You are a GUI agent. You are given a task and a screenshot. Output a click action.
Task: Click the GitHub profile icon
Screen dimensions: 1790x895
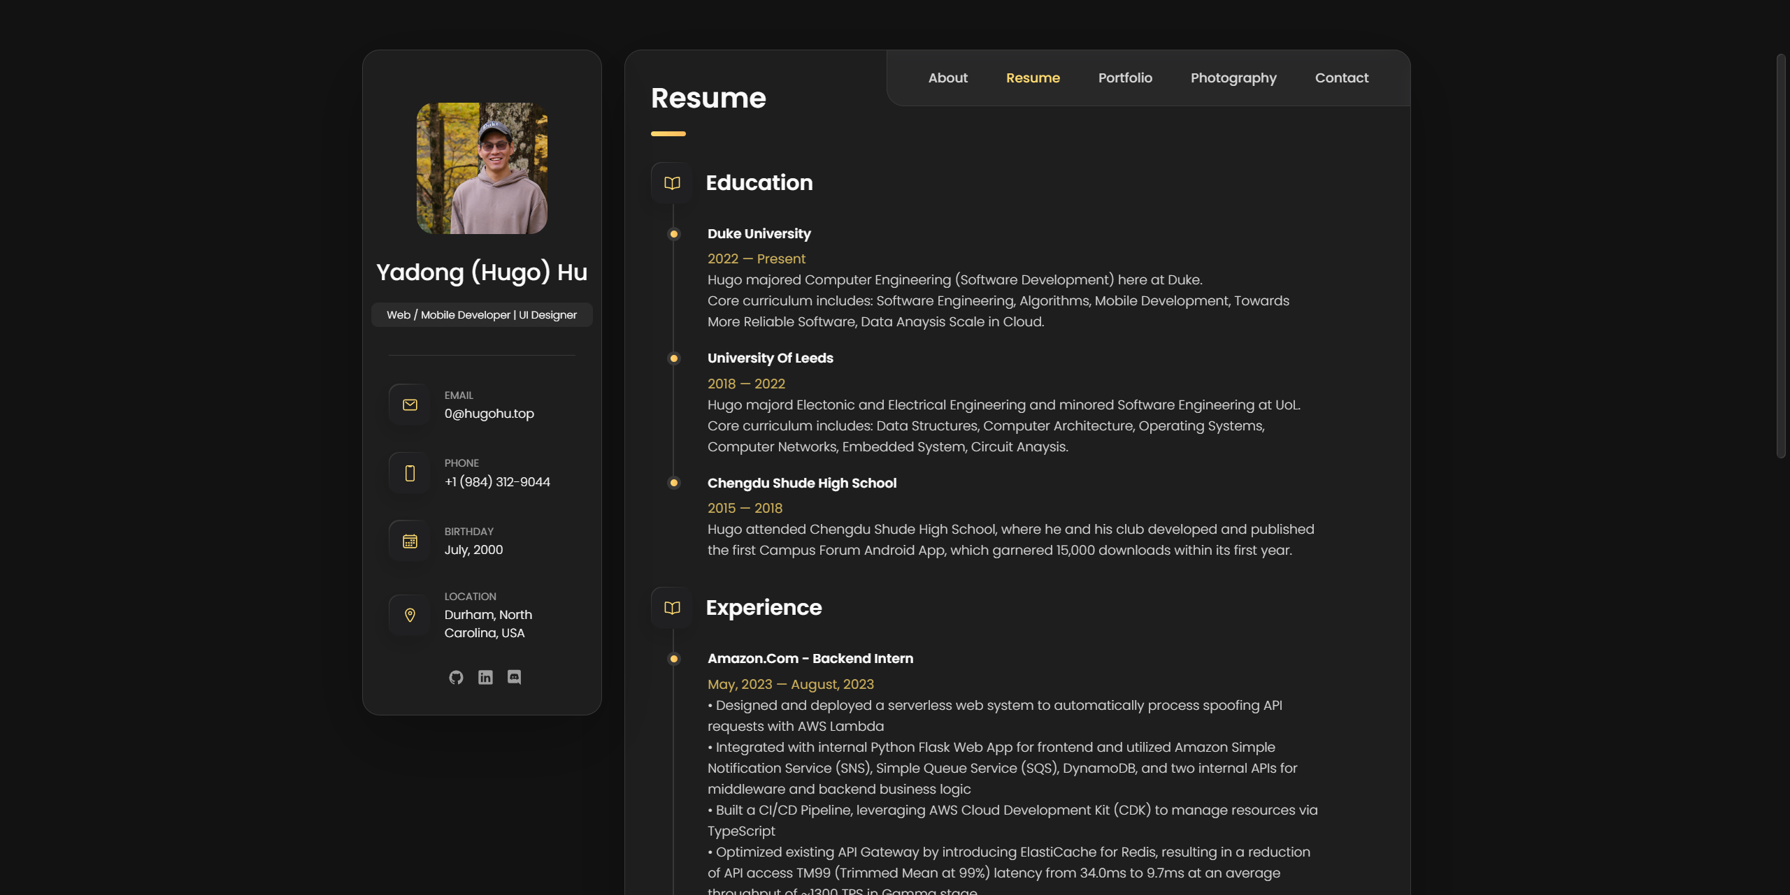(456, 676)
